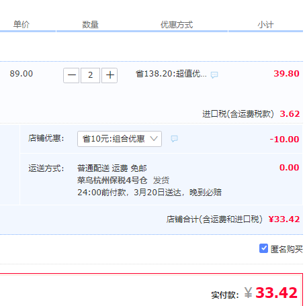The width and height of the screenshot is (305, 306).
Task: Open comment icon beside 省138.20 discount
Action: pos(214,74)
